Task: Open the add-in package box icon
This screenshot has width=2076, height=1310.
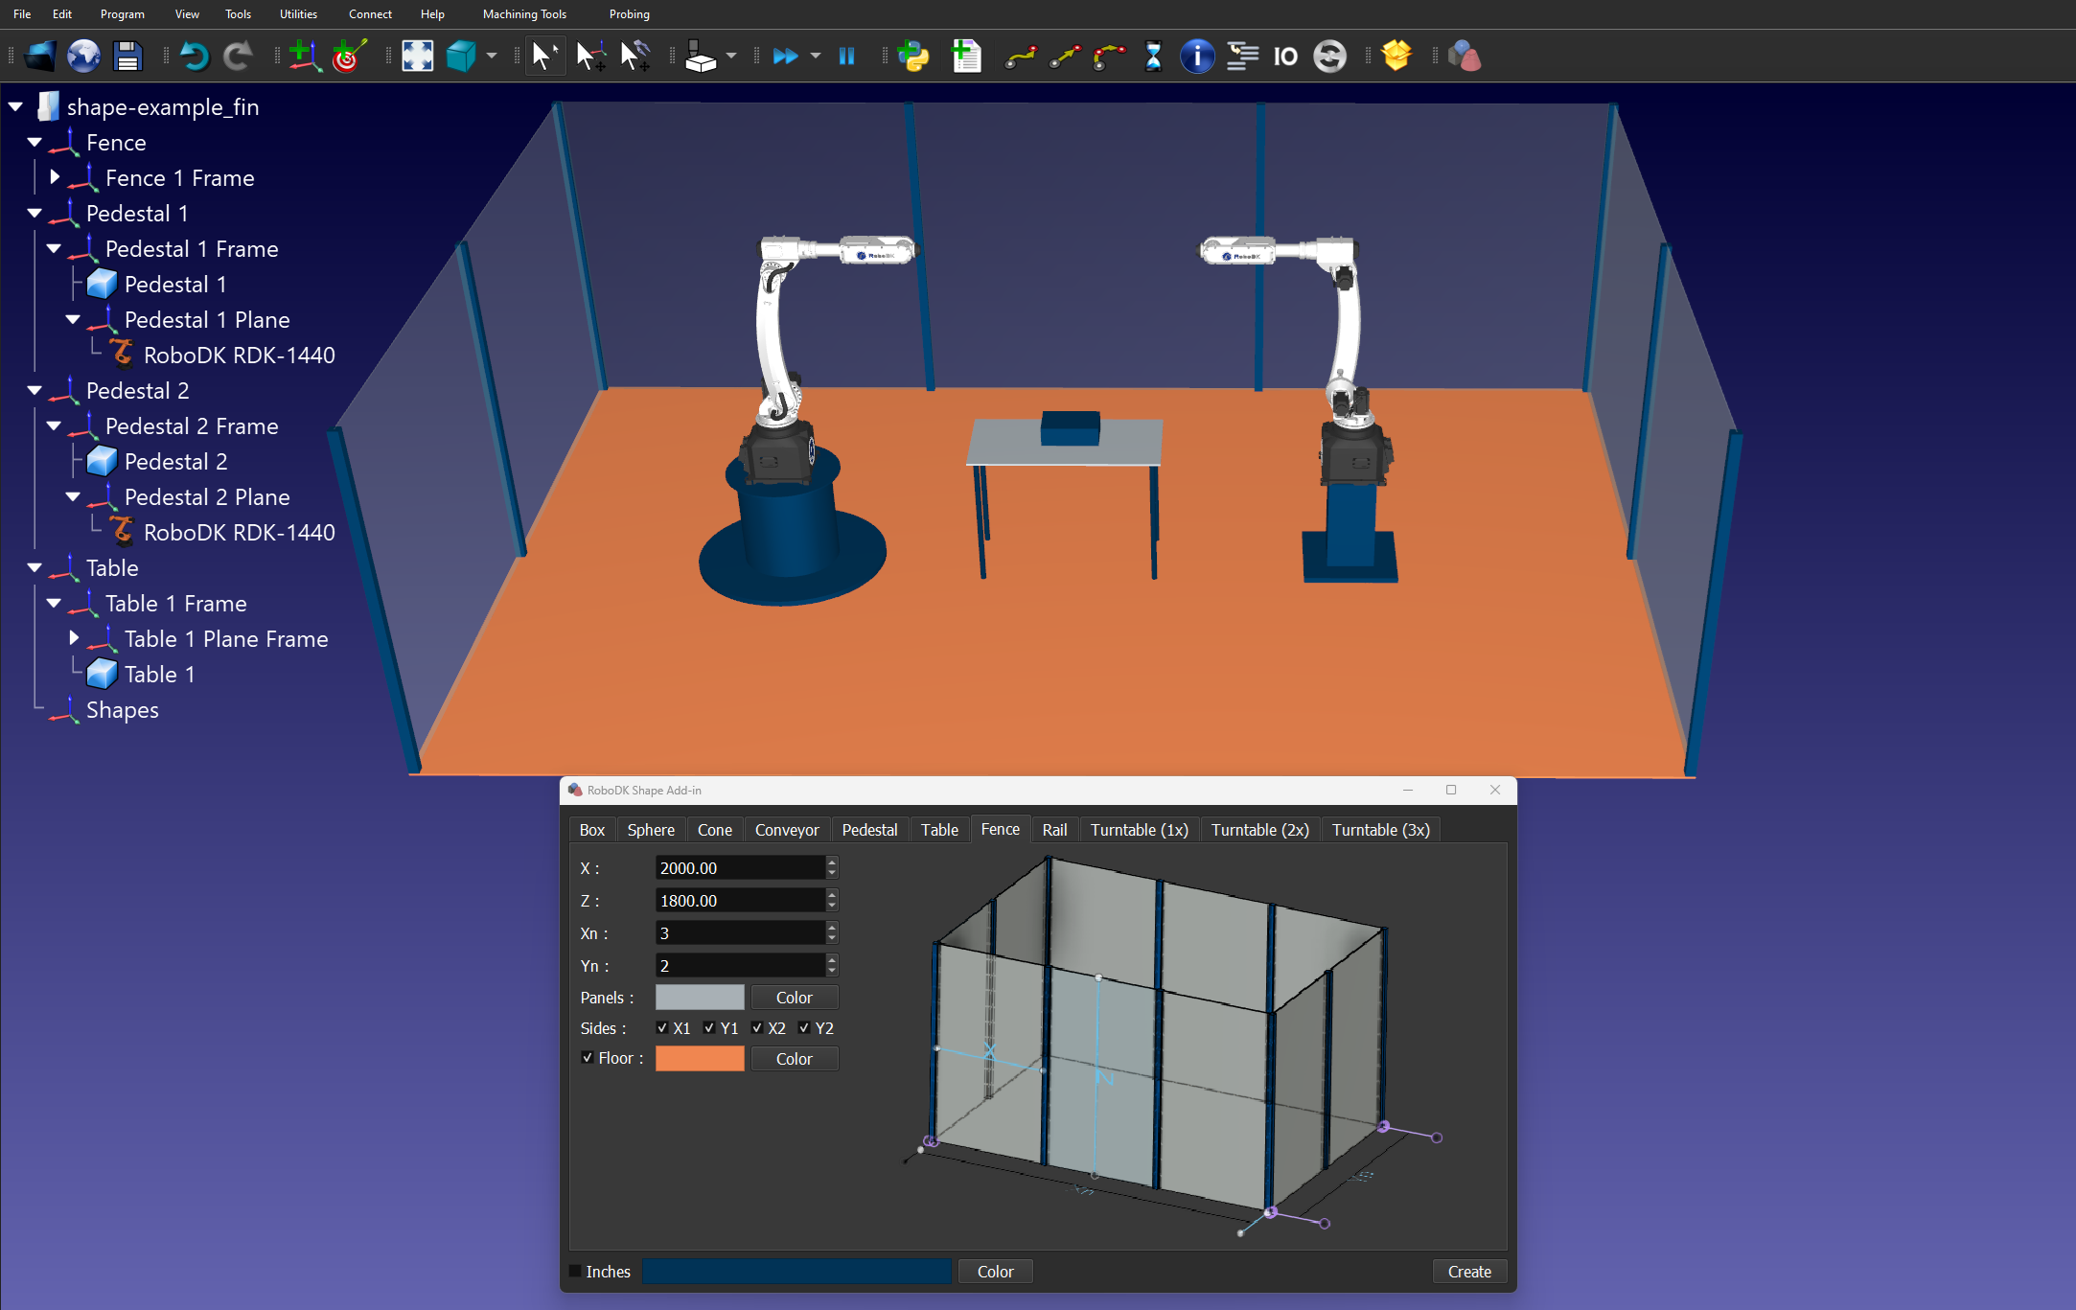Action: pyautogui.click(x=1396, y=57)
